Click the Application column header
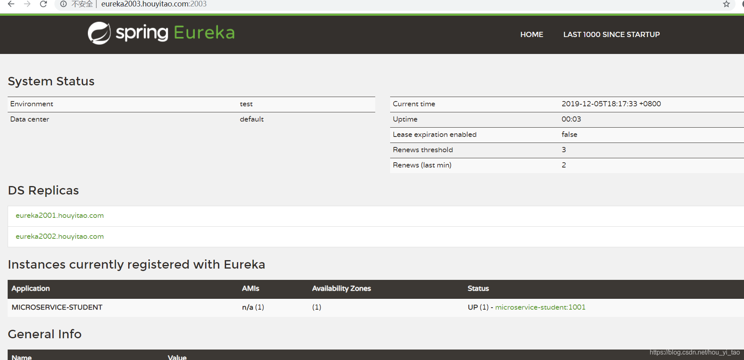This screenshot has width=744, height=360. tap(31, 289)
